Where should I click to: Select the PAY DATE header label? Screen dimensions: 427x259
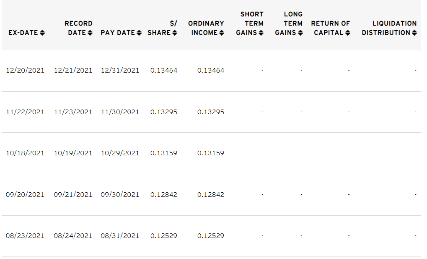coord(118,33)
